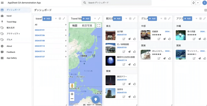Add a new entry in アクティビティ panel
The height and width of the screenshot is (106, 207).
[187, 19]
